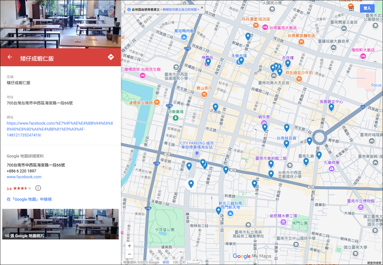The image size is (383, 265).
Task: Open the 條款 terms link
Action: pos(166,262)
